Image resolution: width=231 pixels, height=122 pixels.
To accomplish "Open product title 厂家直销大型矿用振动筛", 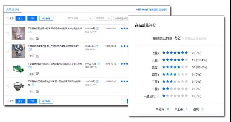I will (x=55, y=64).
